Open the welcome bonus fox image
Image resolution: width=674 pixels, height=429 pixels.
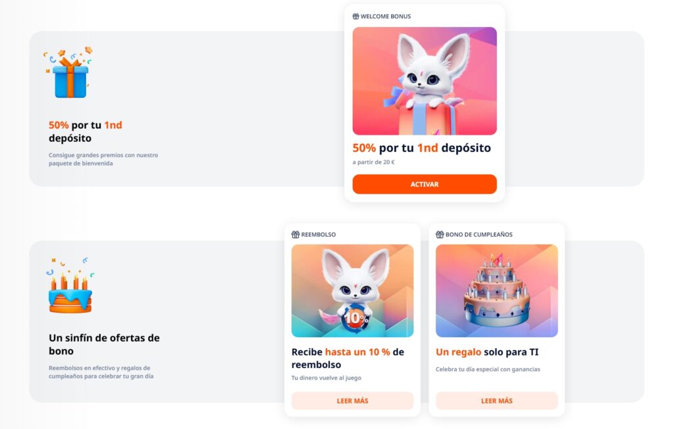coord(425,81)
